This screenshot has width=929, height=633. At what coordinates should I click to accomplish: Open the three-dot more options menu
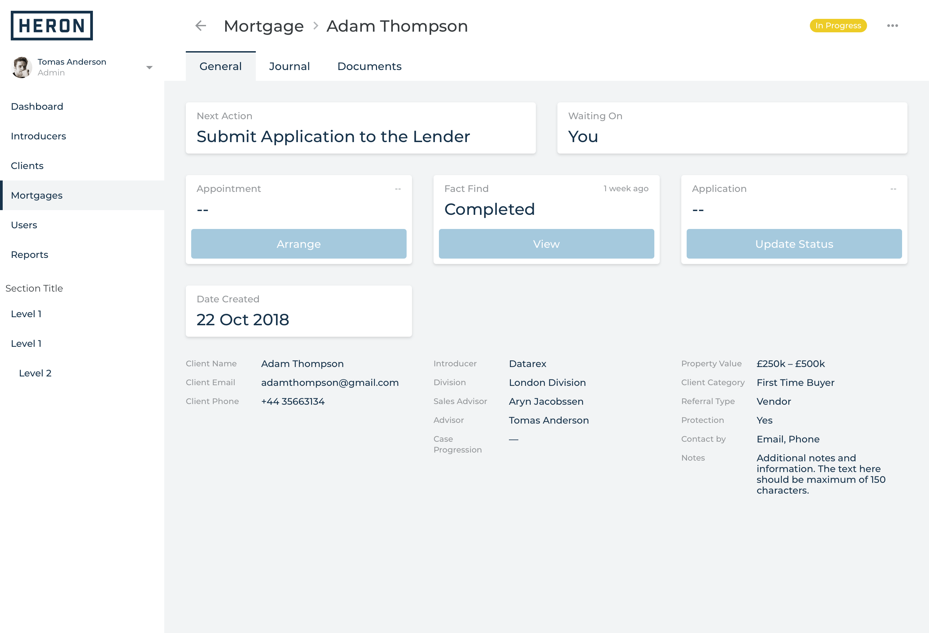(x=892, y=26)
